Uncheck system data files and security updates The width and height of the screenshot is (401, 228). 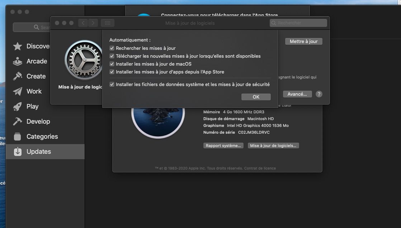112,84
